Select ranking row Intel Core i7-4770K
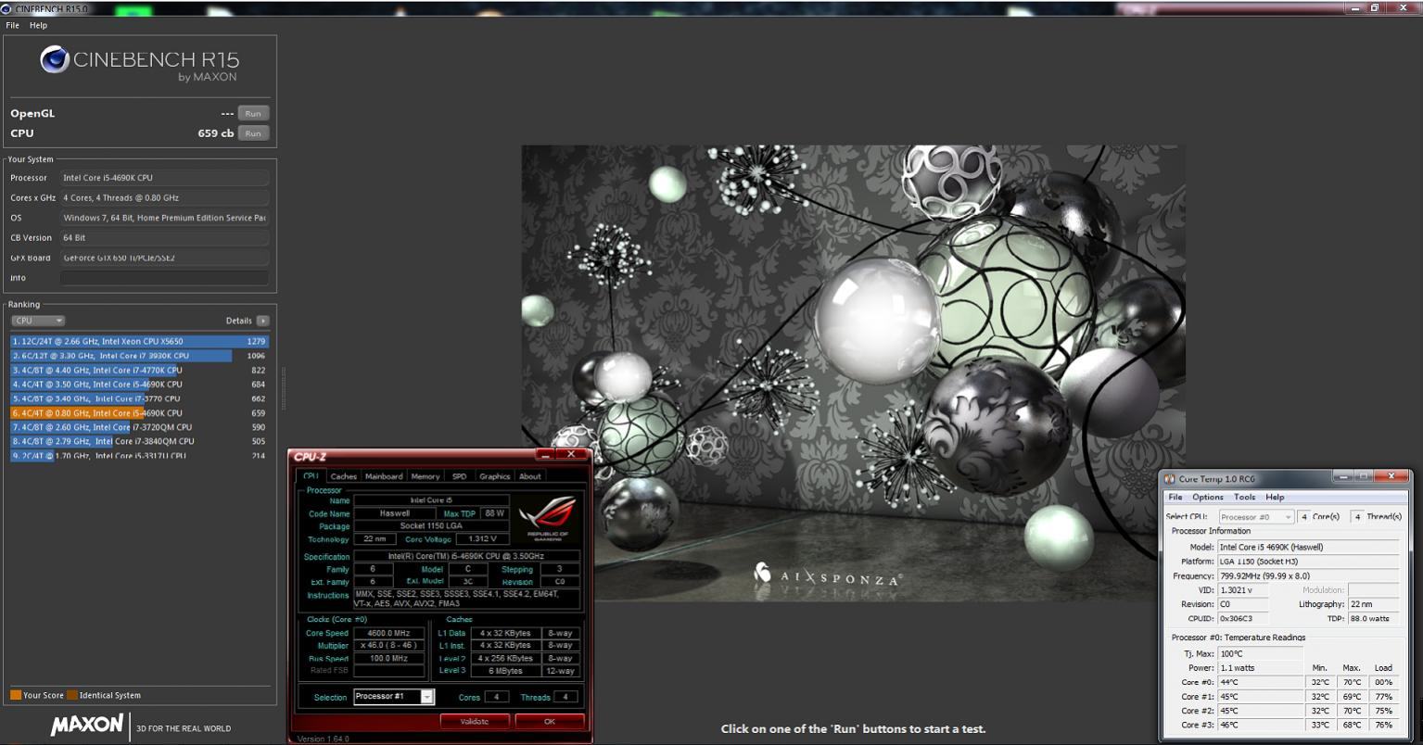Screen dimensions: 1423x745 (x=139, y=370)
